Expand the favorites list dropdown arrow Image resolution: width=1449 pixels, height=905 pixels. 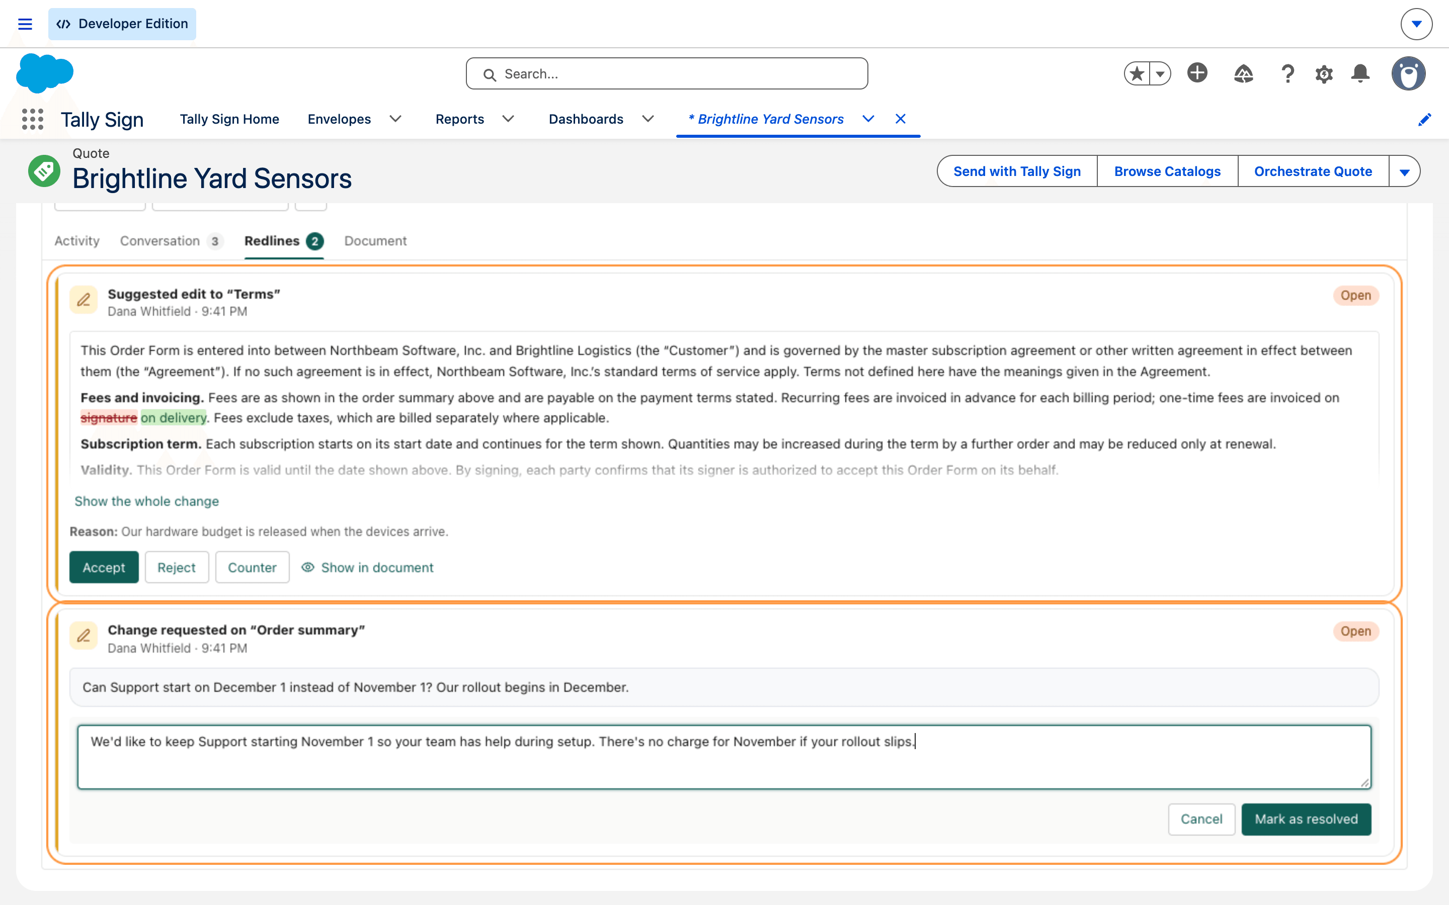coord(1160,73)
